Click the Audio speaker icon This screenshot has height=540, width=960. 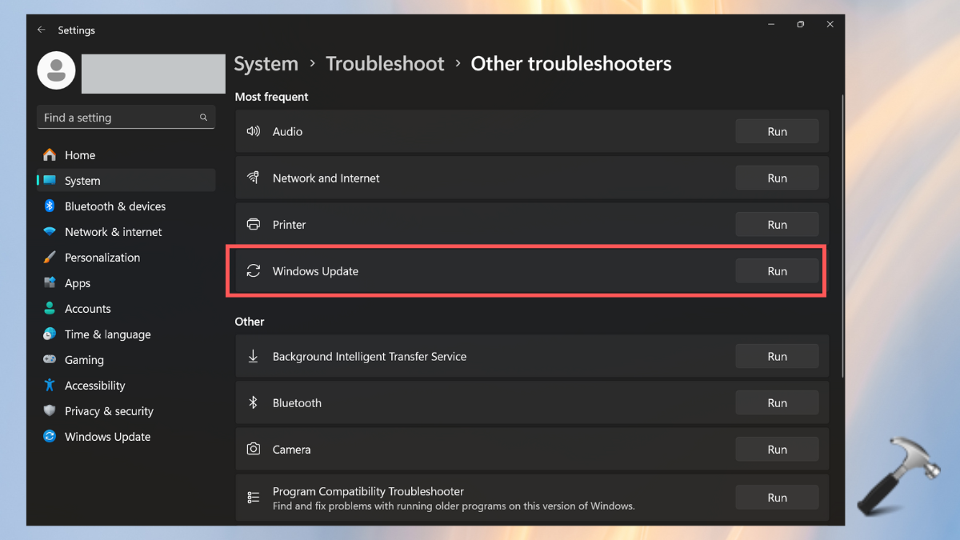click(254, 131)
